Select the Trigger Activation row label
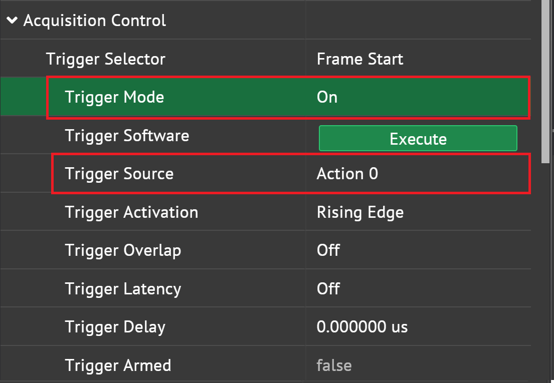Image resolution: width=554 pixels, height=383 pixels. pos(131,212)
